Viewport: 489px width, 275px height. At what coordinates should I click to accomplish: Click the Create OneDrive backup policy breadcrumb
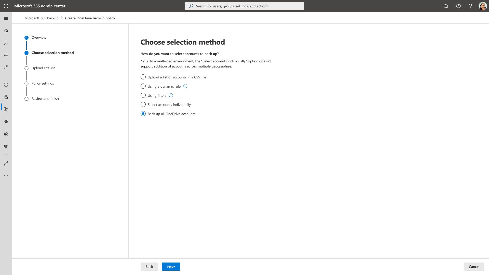90,18
